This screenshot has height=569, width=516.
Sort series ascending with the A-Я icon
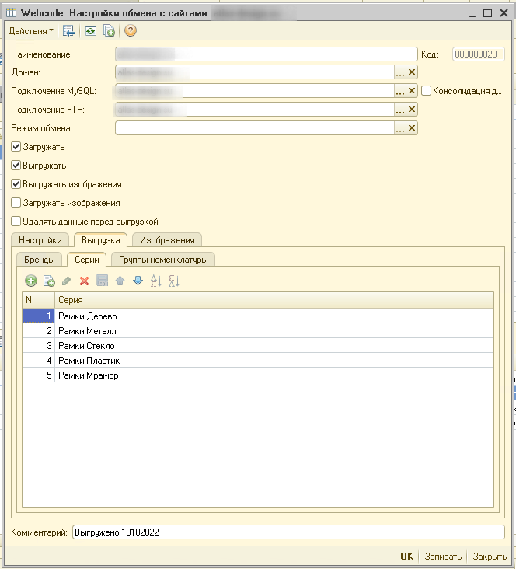pyautogui.click(x=155, y=281)
